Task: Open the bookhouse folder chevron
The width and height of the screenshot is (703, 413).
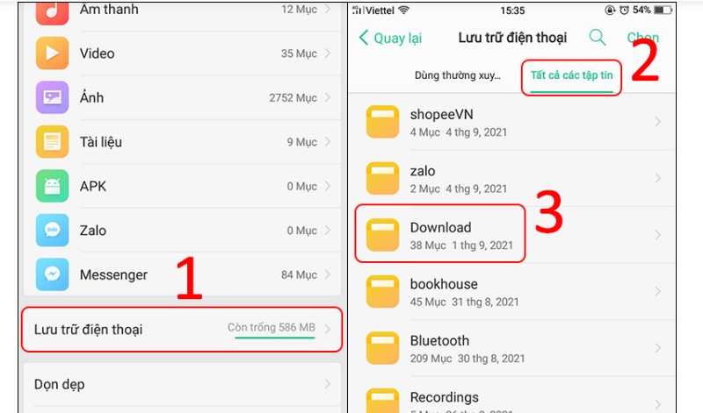Action: click(657, 291)
